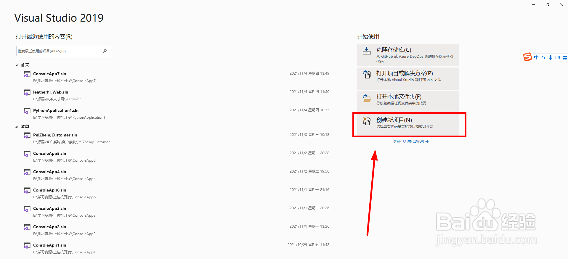Image resolution: width=568 pixels, height=259 pixels.
Task: Click the ConsoleApp4.sln solution icon
Action: click(27, 172)
